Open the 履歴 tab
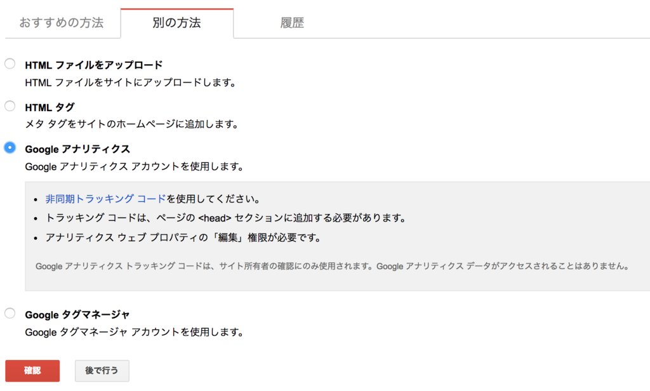The image size is (650, 391). (x=292, y=23)
